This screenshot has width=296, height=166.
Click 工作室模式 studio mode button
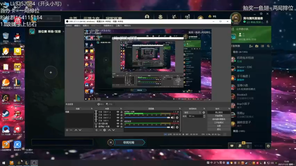[x=219, y=122]
